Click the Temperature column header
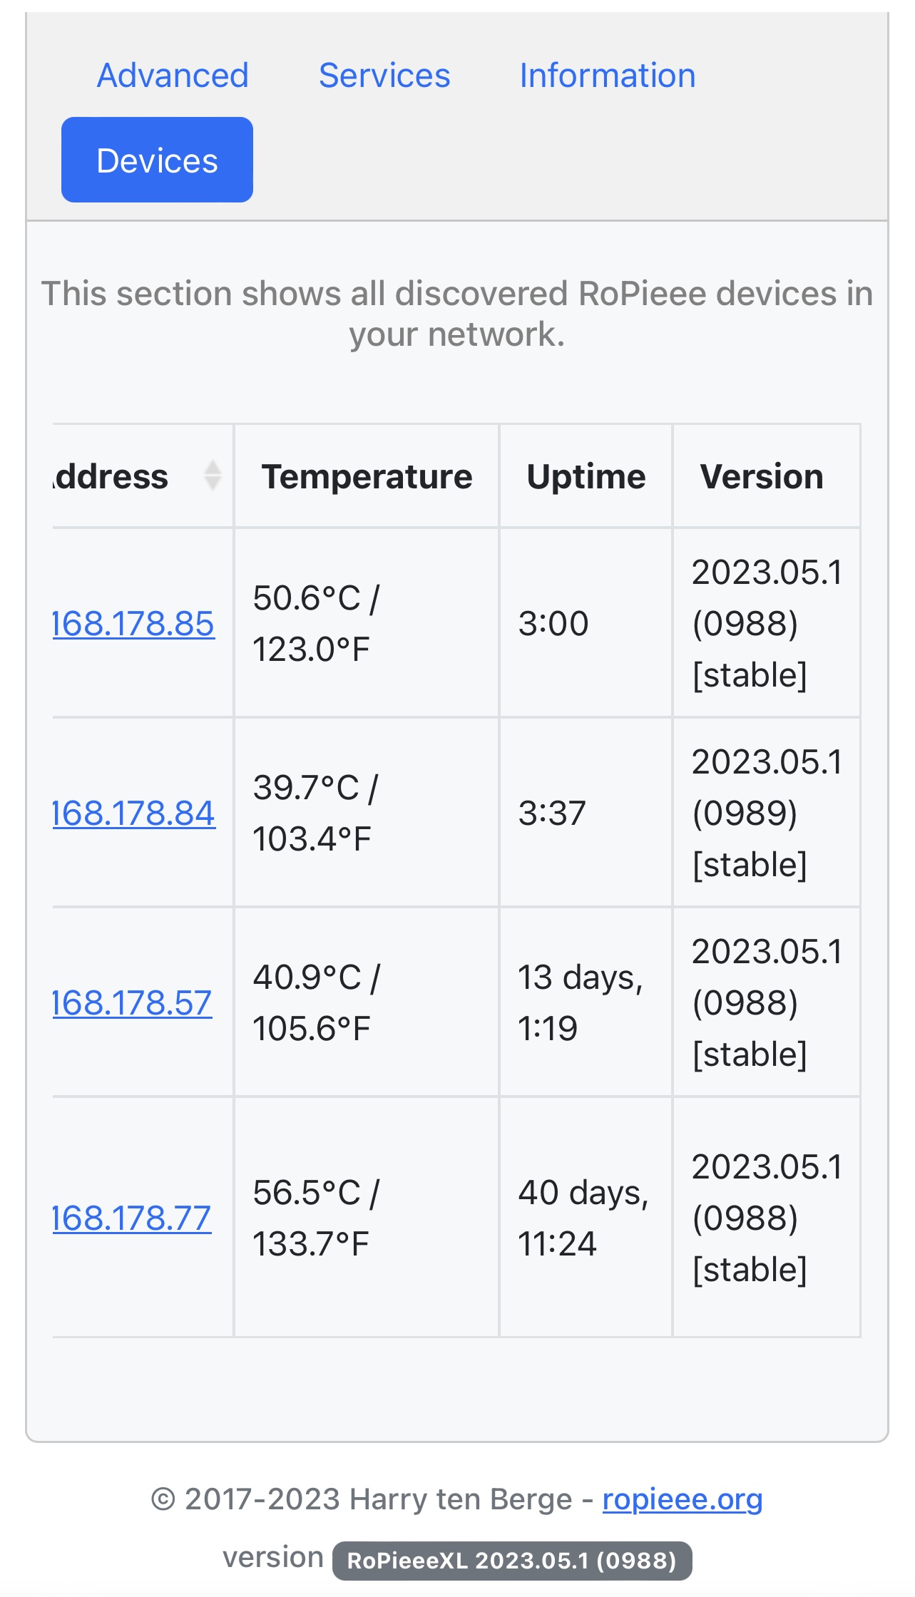915x1597 pixels. (x=367, y=476)
